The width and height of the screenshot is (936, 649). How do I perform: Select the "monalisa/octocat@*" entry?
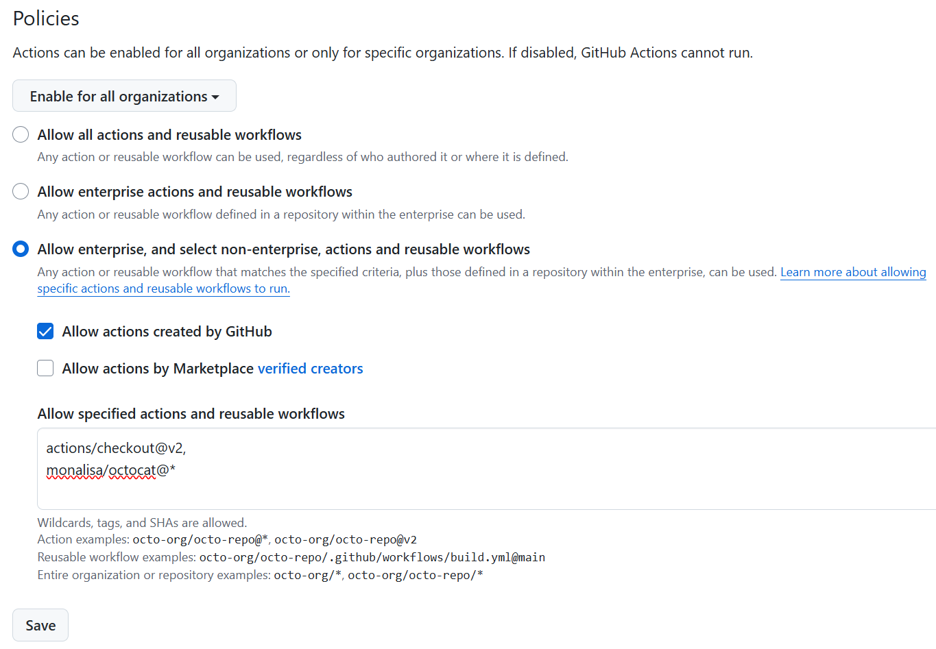110,471
